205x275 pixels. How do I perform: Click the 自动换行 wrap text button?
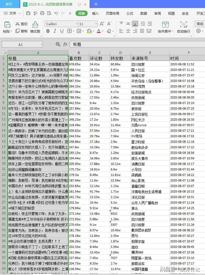(184, 27)
